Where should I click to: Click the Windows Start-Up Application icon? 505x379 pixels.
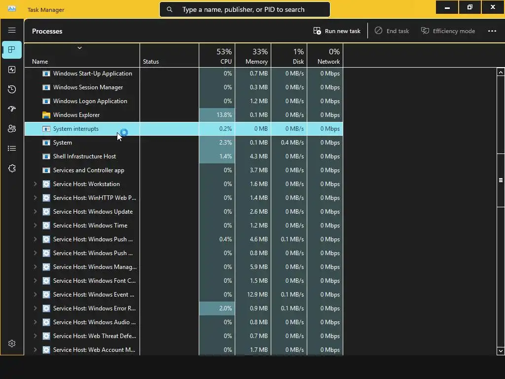46,74
